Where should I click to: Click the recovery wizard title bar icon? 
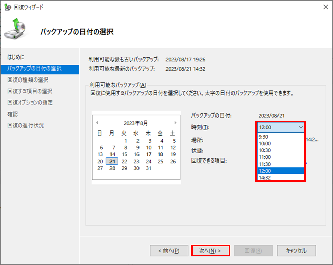(8, 7)
